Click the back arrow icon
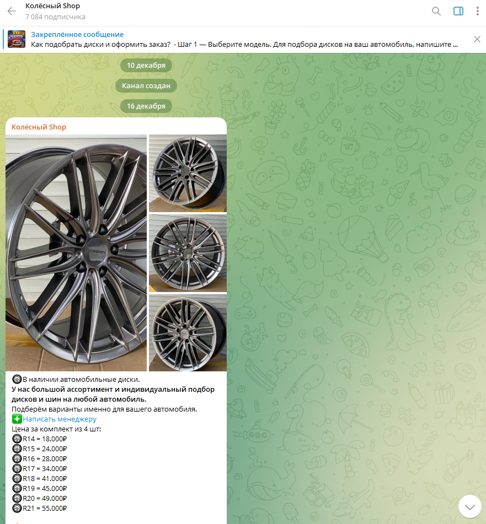The height and width of the screenshot is (524, 486). [12, 11]
